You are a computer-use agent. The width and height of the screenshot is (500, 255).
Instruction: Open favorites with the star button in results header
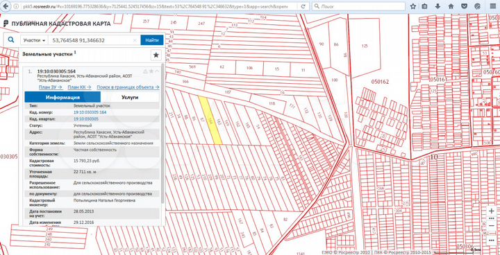156,55
